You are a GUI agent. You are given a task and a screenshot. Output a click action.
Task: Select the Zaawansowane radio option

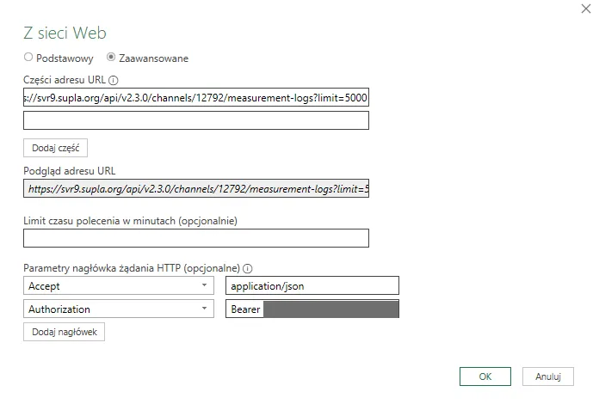coord(111,58)
